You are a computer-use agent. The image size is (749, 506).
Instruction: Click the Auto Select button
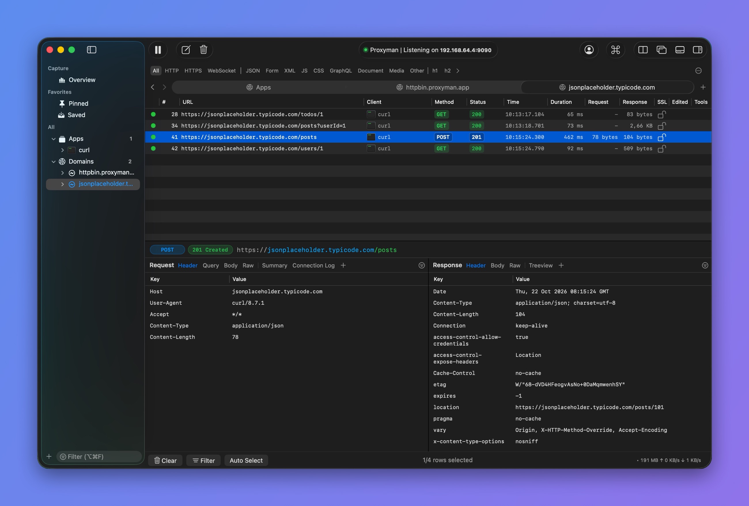pyautogui.click(x=246, y=461)
